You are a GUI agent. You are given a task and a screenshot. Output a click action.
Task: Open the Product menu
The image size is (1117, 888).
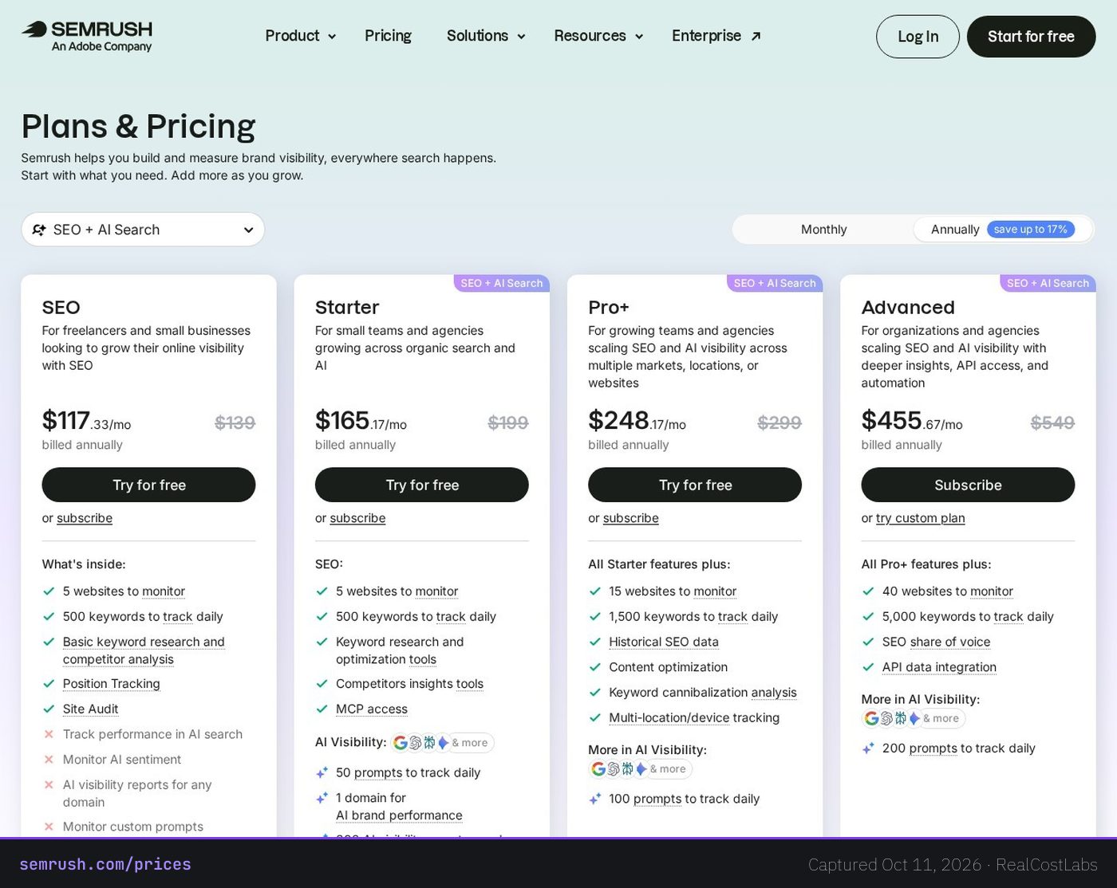pyautogui.click(x=301, y=36)
